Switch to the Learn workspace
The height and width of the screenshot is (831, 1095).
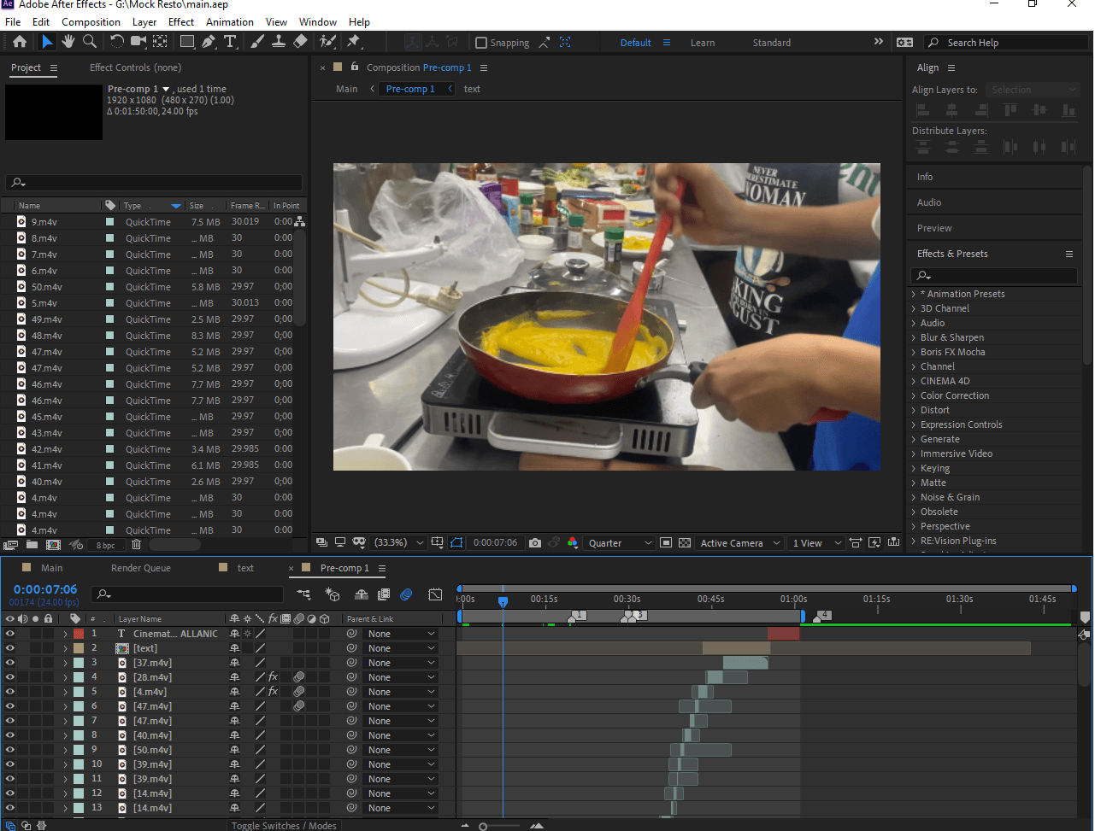(703, 43)
